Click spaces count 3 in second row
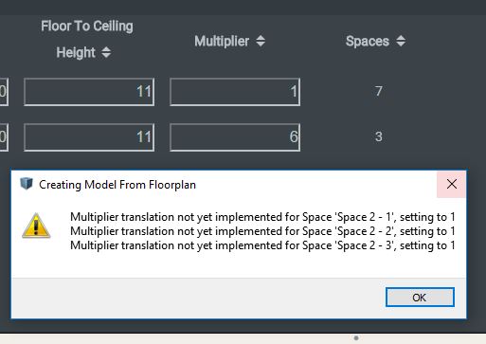This screenshot has height=344, width=486. [379, 136]
